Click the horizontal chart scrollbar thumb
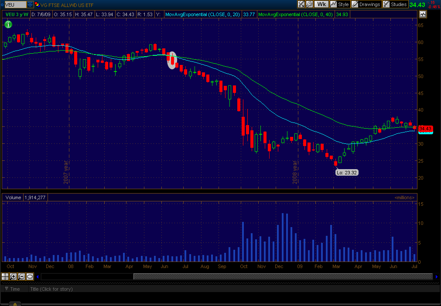The height and width of the screenshot is (306, 441). click(284, 276)
